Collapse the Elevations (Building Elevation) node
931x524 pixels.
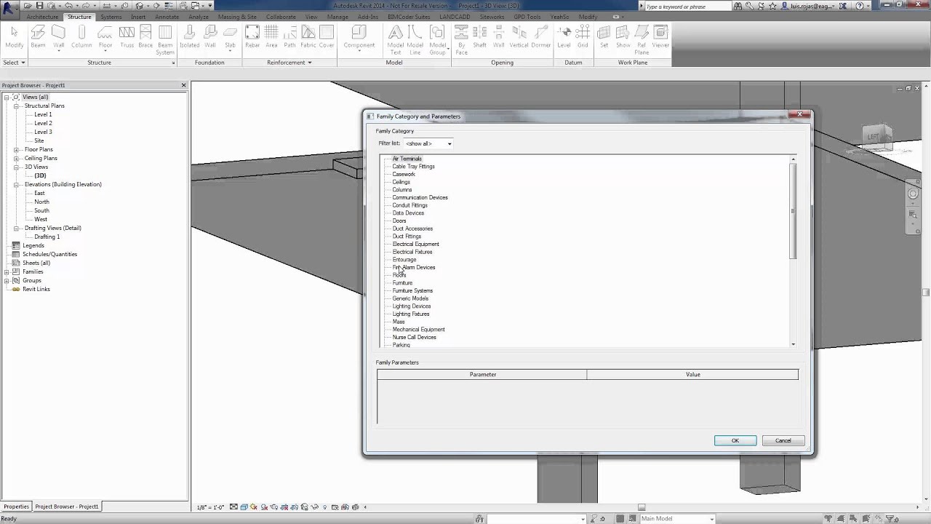16,184
